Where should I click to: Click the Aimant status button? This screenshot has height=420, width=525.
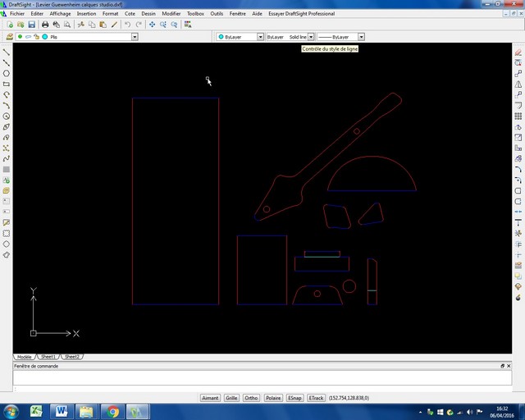tap(210, 398)
